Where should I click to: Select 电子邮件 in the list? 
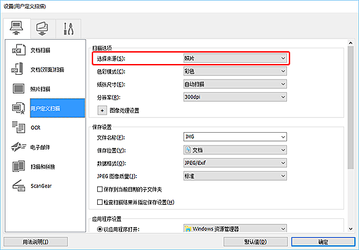pos(40,147)
